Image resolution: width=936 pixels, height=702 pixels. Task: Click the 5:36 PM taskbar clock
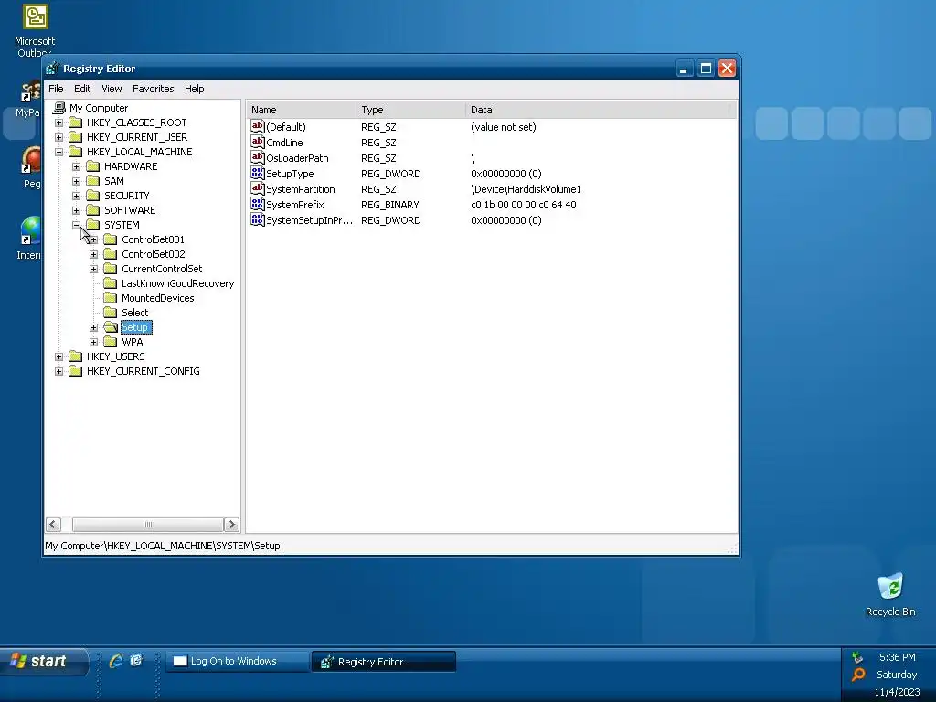(898, 657)
